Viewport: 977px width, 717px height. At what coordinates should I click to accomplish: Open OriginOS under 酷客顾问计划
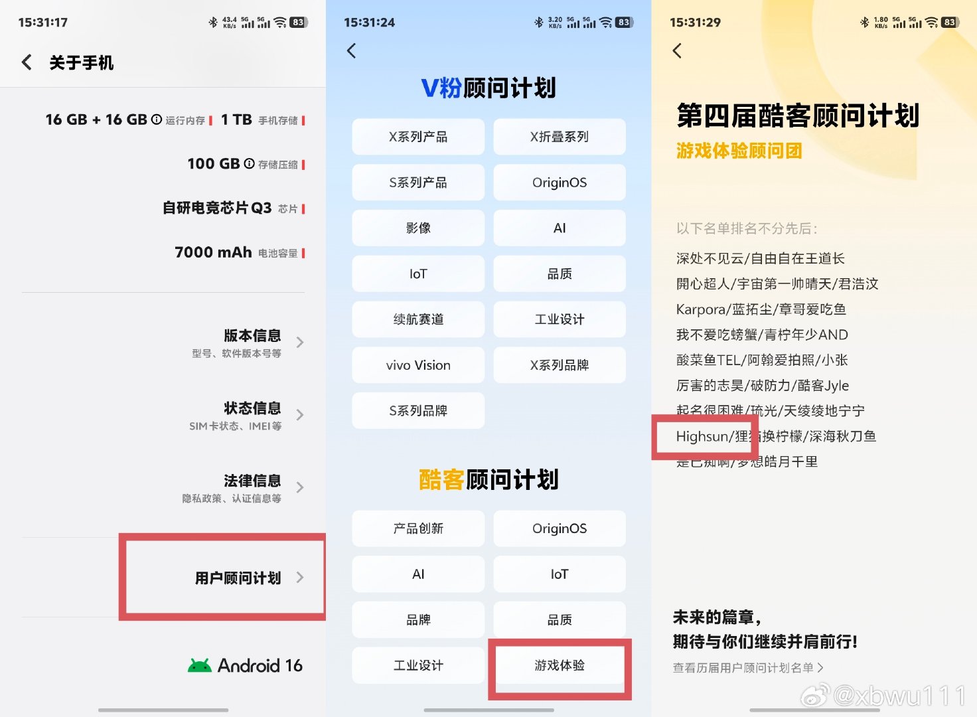(x=560, y=528)
